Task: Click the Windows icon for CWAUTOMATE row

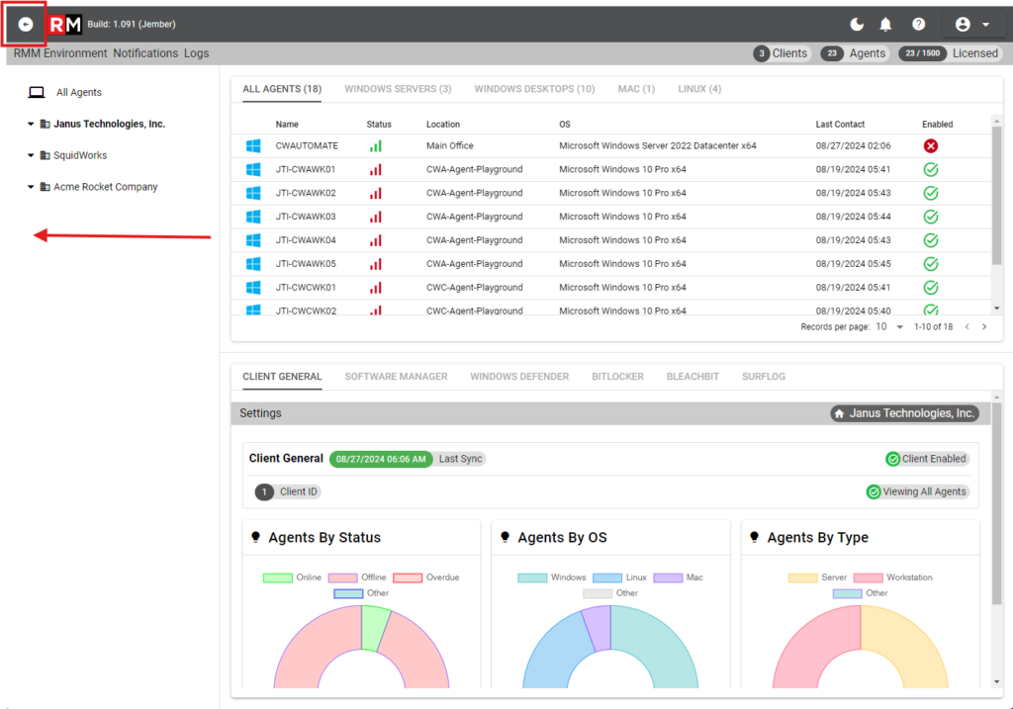Action: [x=253, y=146]
